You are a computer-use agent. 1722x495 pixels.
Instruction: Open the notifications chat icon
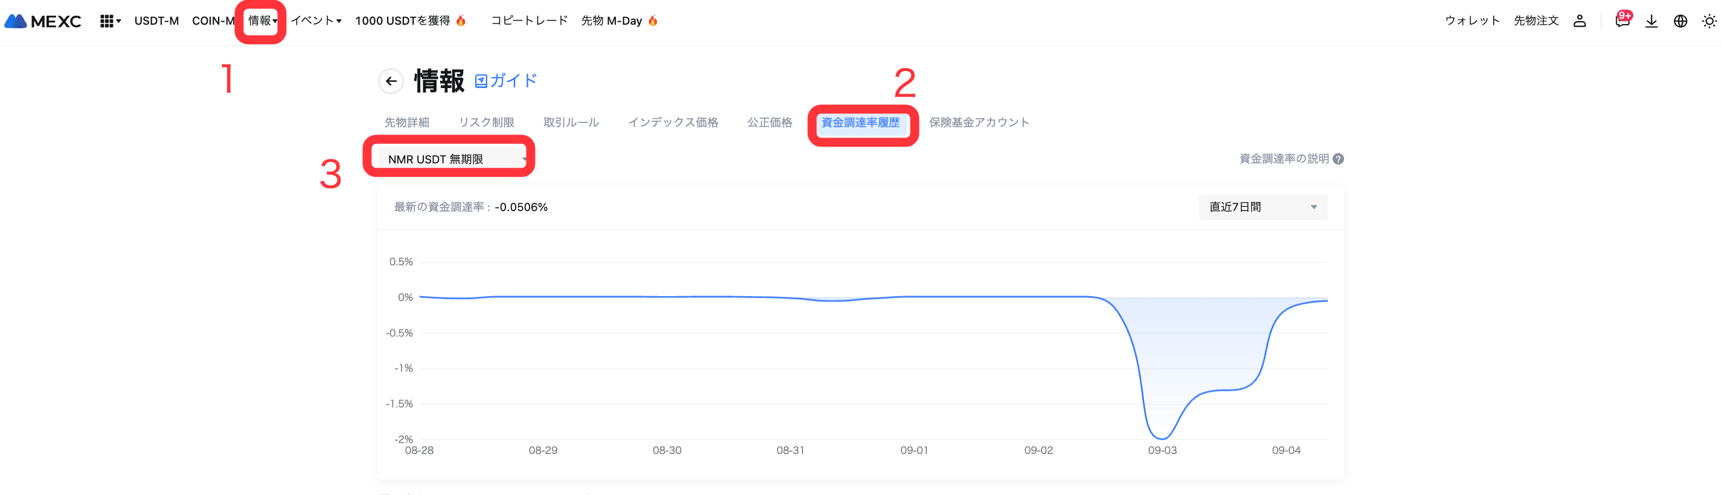click(1622, 21)
